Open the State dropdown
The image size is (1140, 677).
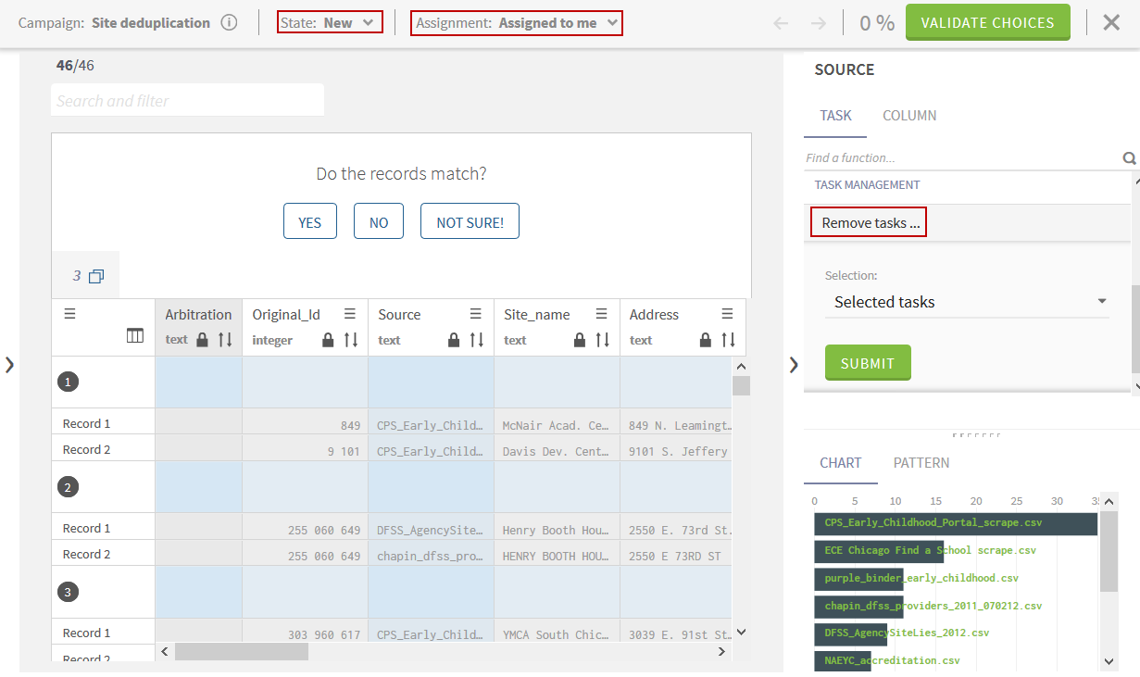click(x=331, y=23)
